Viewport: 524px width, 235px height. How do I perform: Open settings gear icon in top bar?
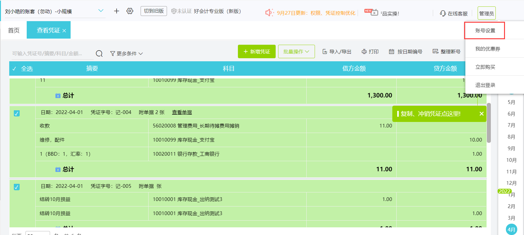[x=130, y=11]
